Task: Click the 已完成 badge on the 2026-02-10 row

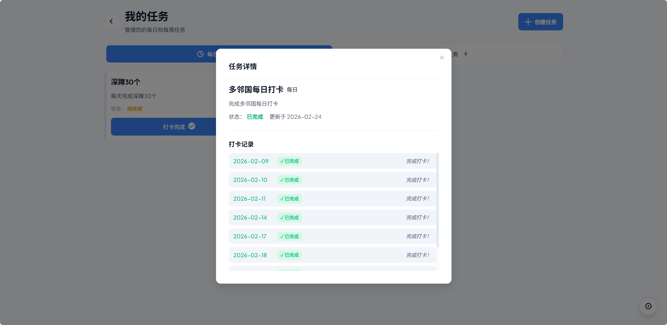Action: [289, 180]
